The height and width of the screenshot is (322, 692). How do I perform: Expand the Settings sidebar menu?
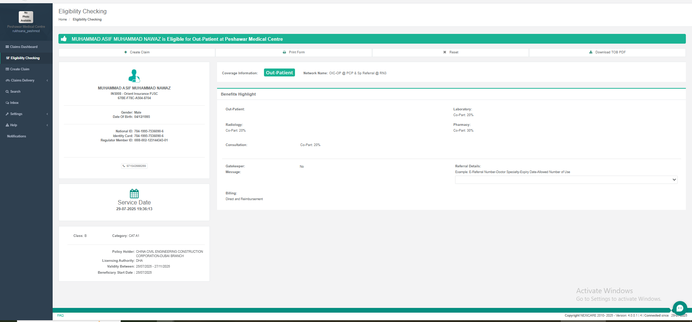(x=16, y=114)
